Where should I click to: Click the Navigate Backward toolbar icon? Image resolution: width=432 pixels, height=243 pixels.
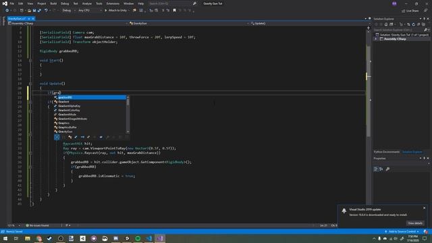pos(7,11)
